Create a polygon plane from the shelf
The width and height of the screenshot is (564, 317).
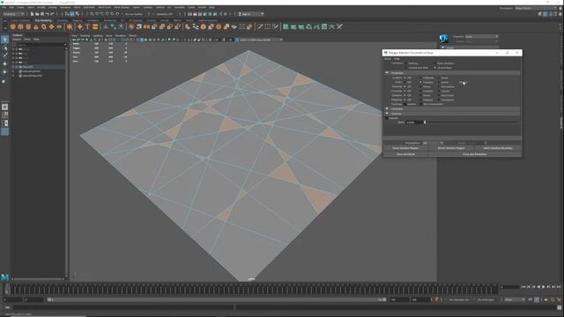point(51,26)
